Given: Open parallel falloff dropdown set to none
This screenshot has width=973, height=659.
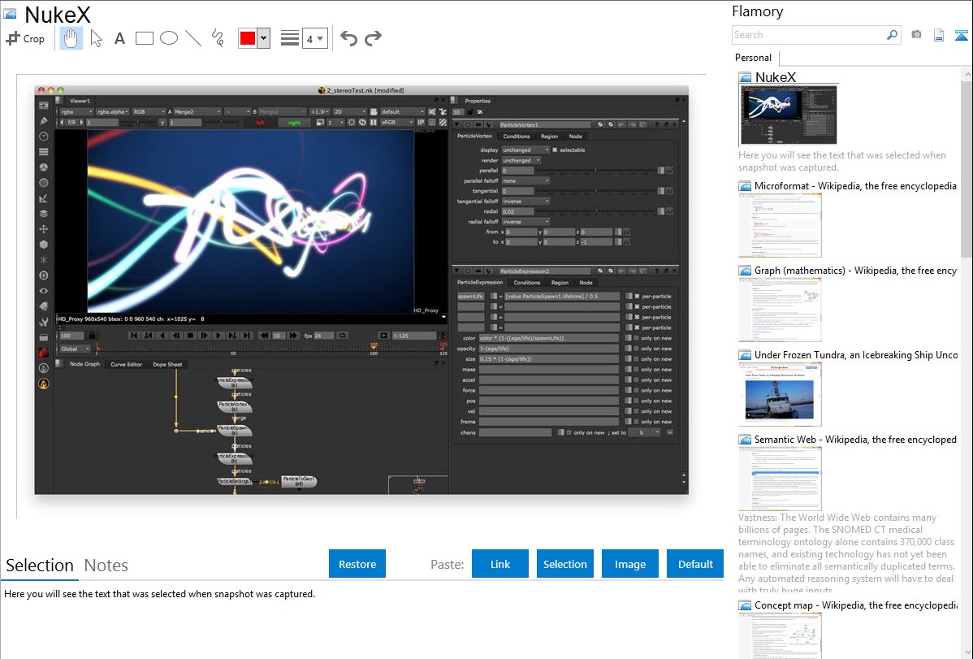Looking at the screenshot, I should 525,180.
